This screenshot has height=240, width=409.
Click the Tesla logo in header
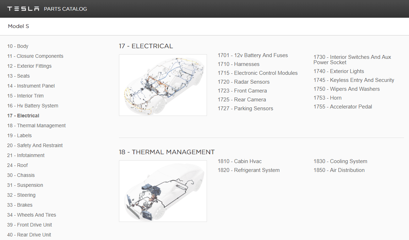point(23,9)
